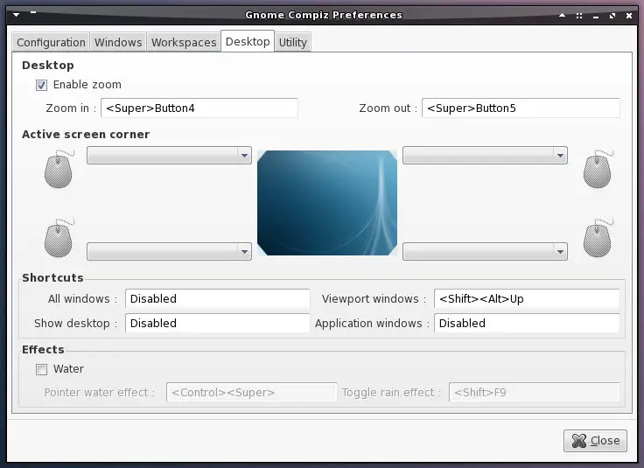Click the desktop preview thumbnail

(327, 203)
